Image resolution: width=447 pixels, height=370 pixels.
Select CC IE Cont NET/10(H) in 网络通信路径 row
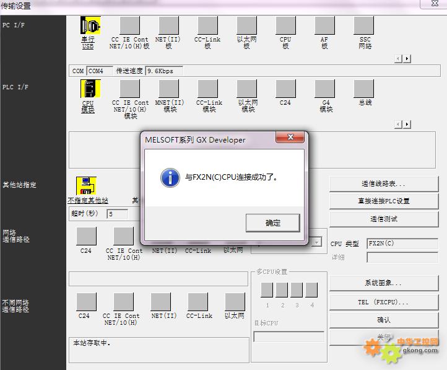pos(123,236)
